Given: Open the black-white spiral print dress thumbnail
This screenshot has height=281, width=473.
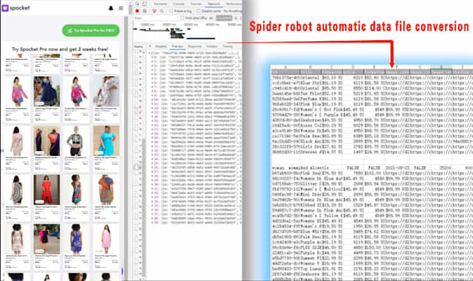Looking at the screenshot, I should coord(17,190).
